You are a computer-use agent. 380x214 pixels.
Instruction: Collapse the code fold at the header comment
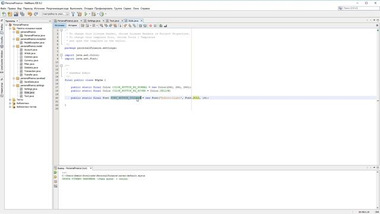pos(62,30)
